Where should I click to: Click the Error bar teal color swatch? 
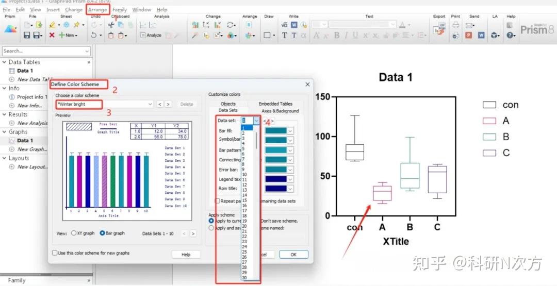click(275, 170)
